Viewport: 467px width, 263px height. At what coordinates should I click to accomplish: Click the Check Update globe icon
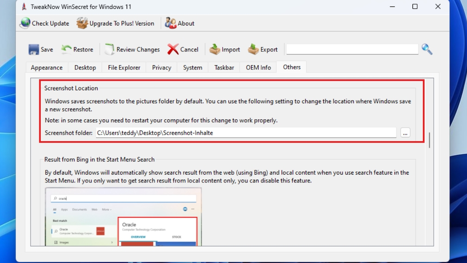[25, 23]
